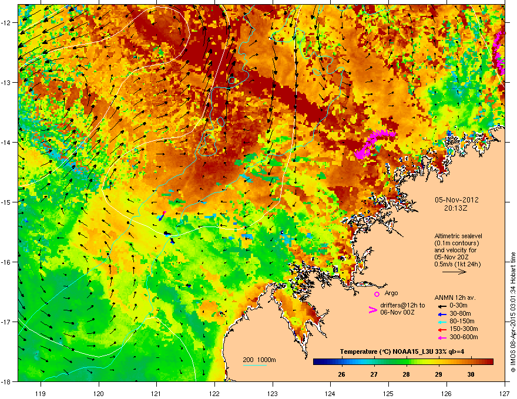Click the '150-300m' depth label
The height and width of the screenshot is (399, 517).
[x=464, y=329]
